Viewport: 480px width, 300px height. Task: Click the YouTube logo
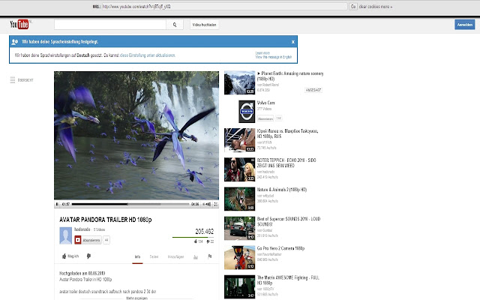pos(19,24)
